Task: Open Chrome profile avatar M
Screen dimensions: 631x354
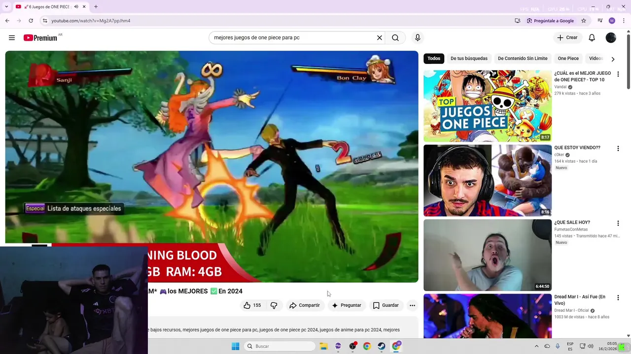Action: (612, 21)
